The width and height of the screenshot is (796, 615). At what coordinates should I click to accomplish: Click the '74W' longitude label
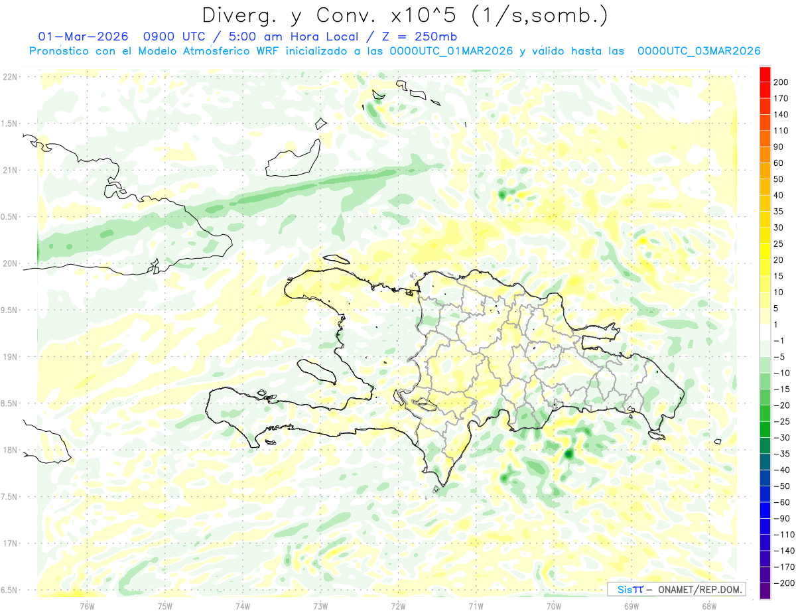(243, 606)
